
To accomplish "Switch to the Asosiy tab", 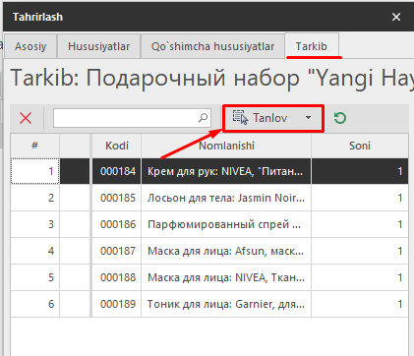I will (30, 46).
